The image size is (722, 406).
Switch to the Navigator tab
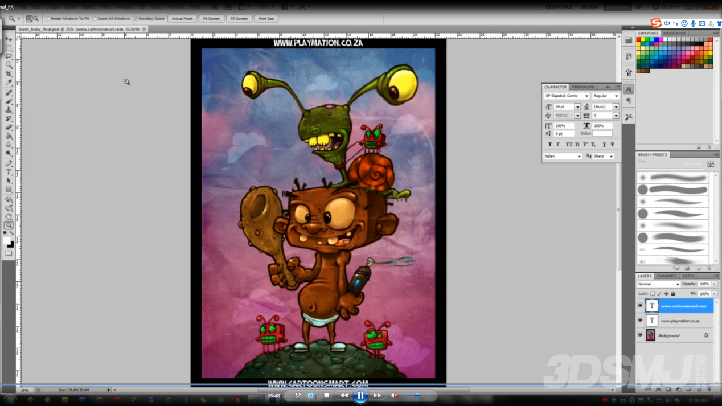(674, 34)
